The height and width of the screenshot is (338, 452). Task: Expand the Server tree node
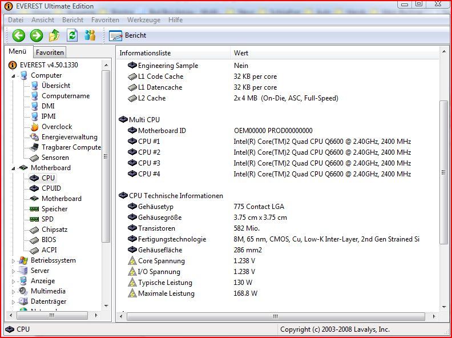tap(13, 271)
